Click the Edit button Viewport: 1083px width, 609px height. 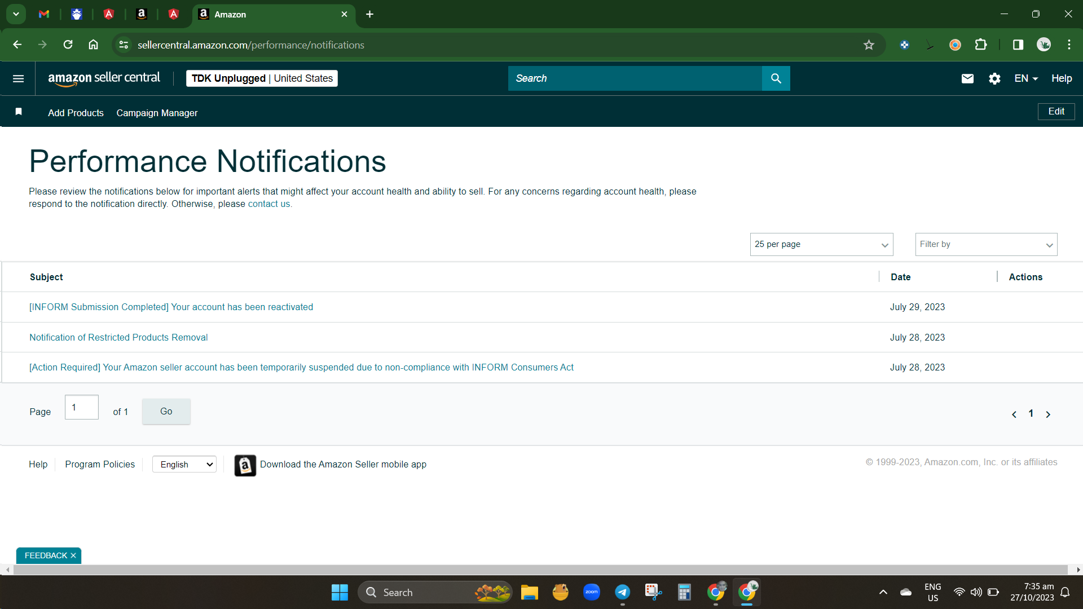[1056, 112]
